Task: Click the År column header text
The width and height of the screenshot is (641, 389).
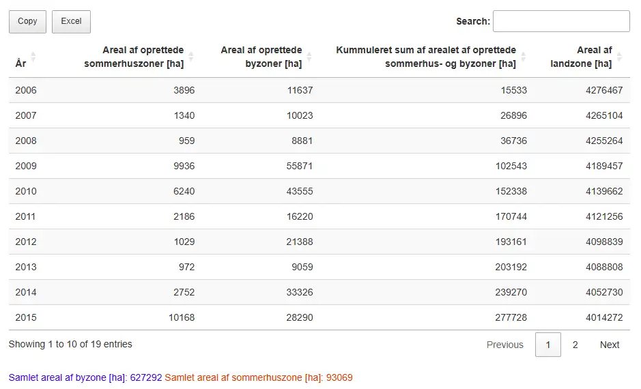Action: click(21, 63)
